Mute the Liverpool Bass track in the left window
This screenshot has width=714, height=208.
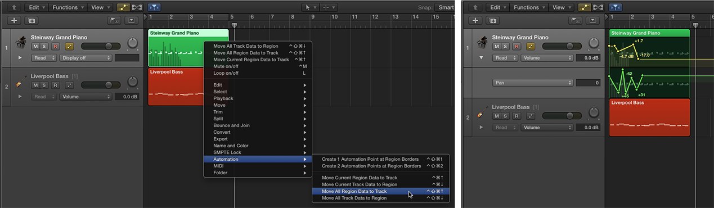click(x=35, y=85)
